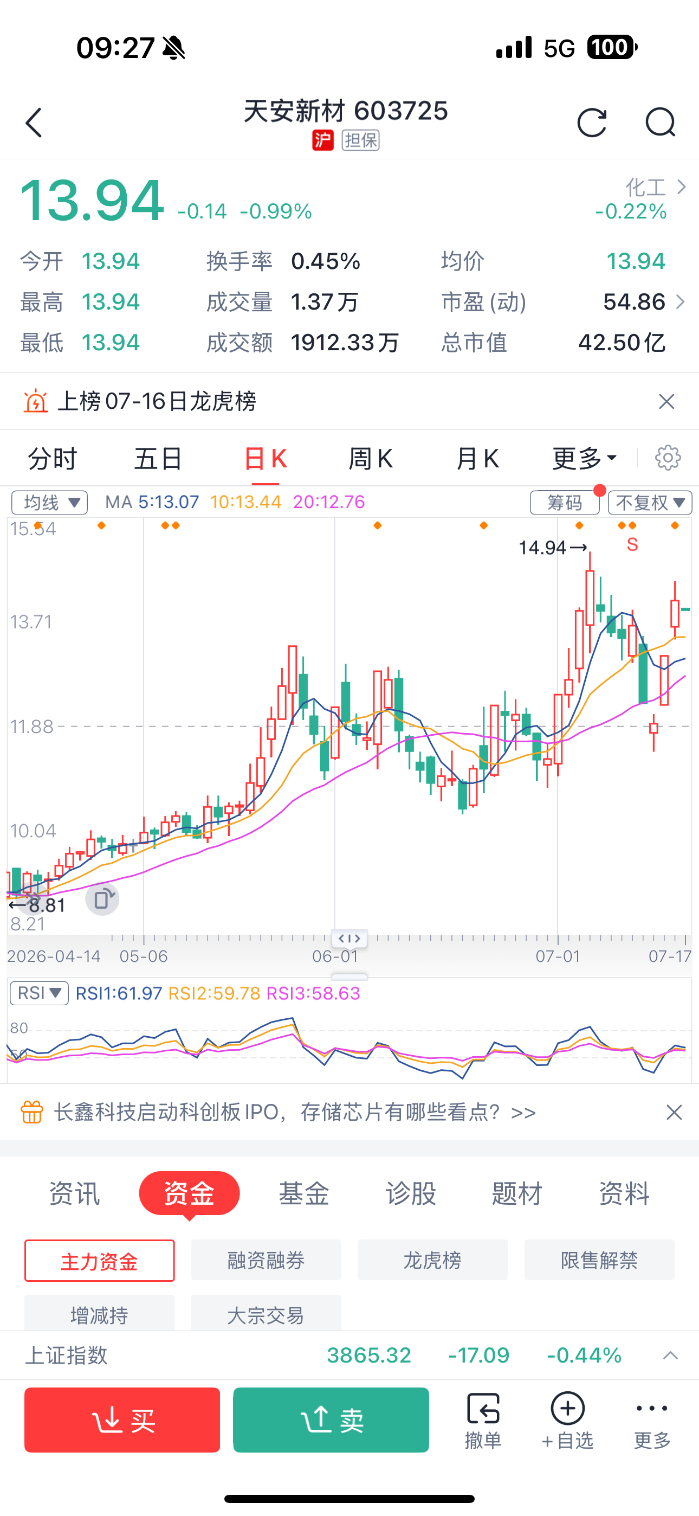Open 上榜07-16日龙虎榜 notice
The image size is (699, 1516).
tap(157, 401)
